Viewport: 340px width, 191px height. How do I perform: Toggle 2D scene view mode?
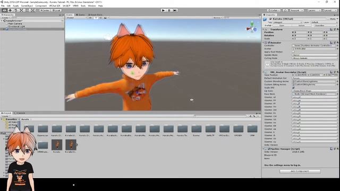pyautogui.click(x=90, y=18)
